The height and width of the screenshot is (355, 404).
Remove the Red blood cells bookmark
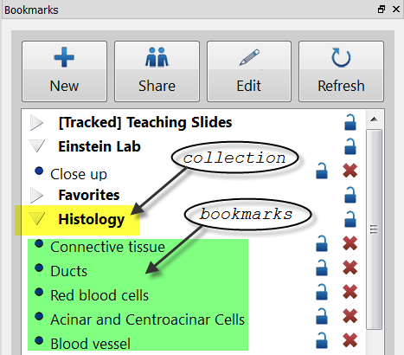coord(350,292)
